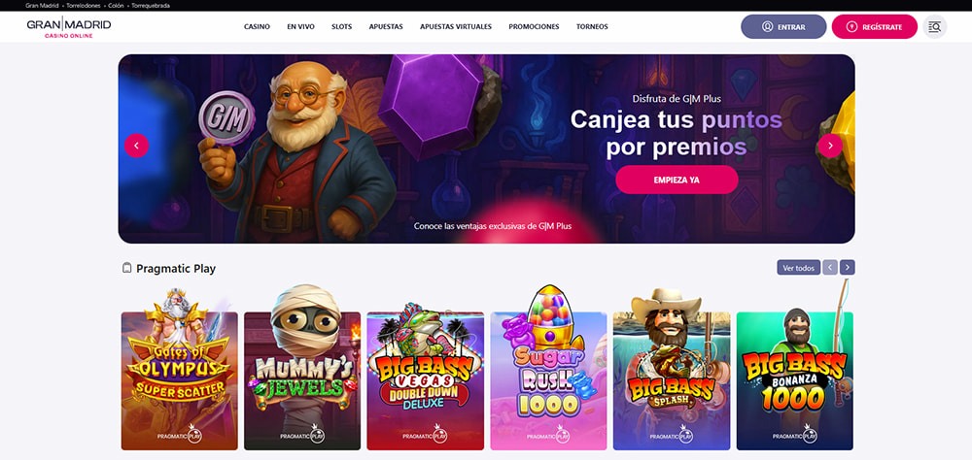Go to Apuestas Virtuales section

coord(456,26)
